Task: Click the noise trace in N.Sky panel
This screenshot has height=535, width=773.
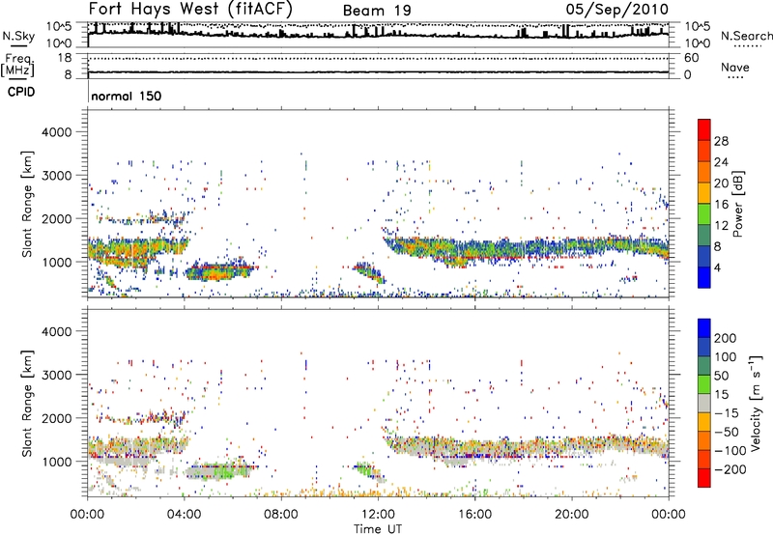Action: [x=378, y=35]
